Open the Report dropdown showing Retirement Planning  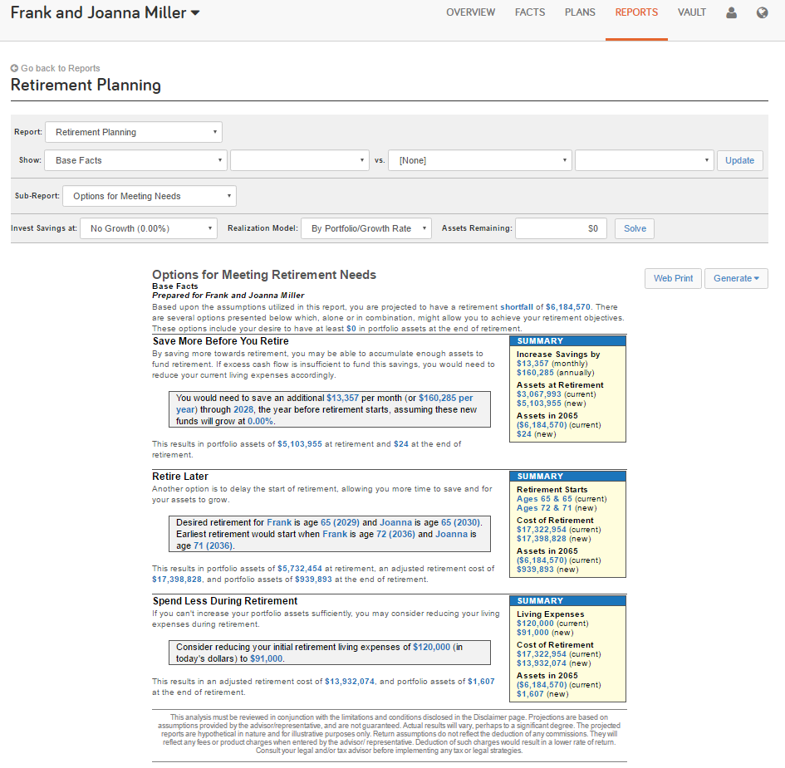click(134, 132)
